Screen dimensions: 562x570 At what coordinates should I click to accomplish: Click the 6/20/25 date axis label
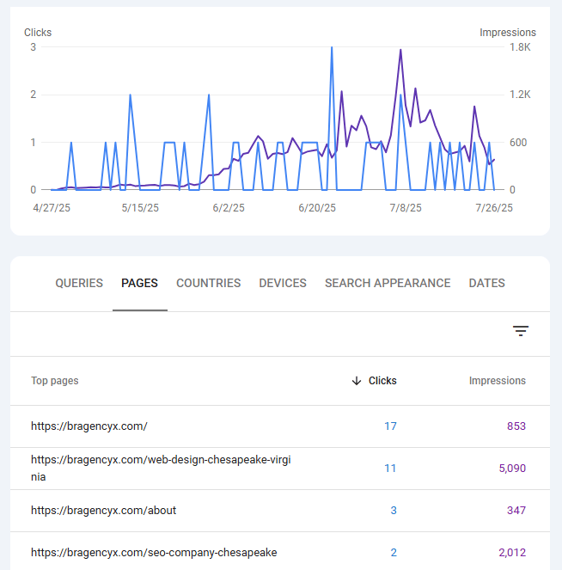click(317, 208)
